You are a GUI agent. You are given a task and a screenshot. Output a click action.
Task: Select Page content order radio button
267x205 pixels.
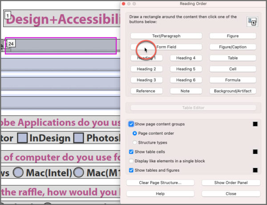134,133
